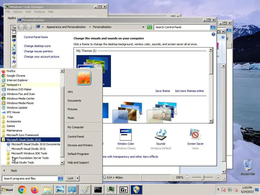Click the Task Manager taskbar icon
Viewport: 260px width, 195px height.
coord(111,190)
